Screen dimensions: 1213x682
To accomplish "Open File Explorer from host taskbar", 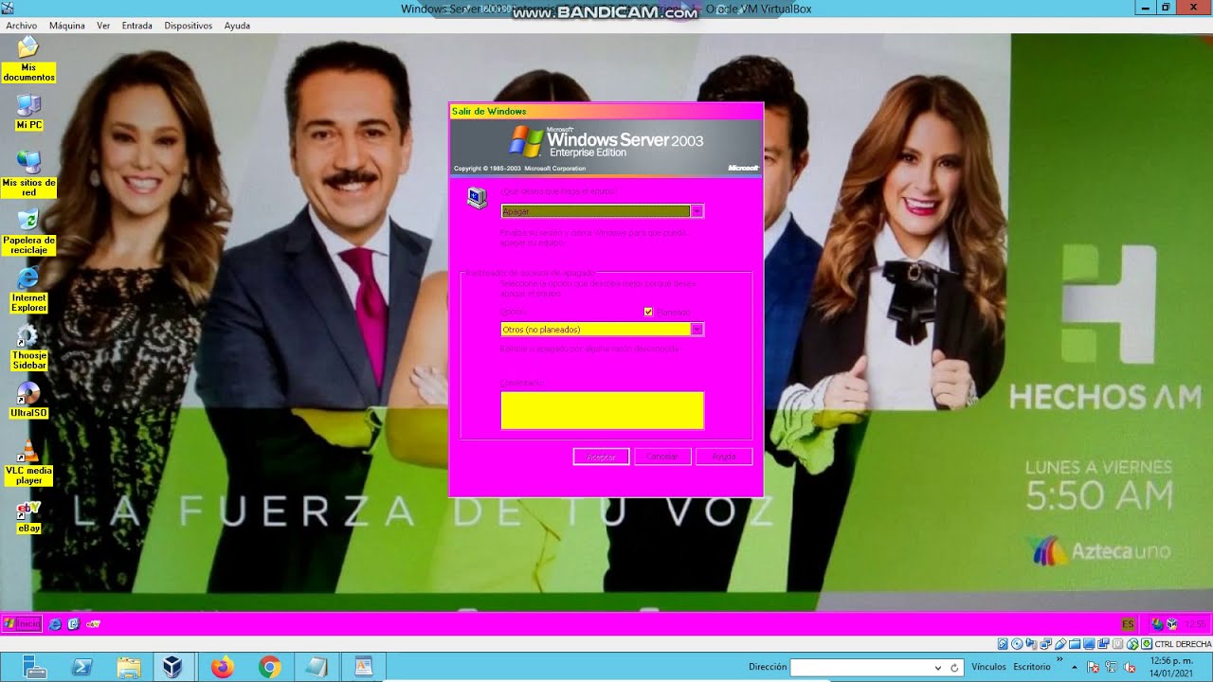I will pos(129,667).
